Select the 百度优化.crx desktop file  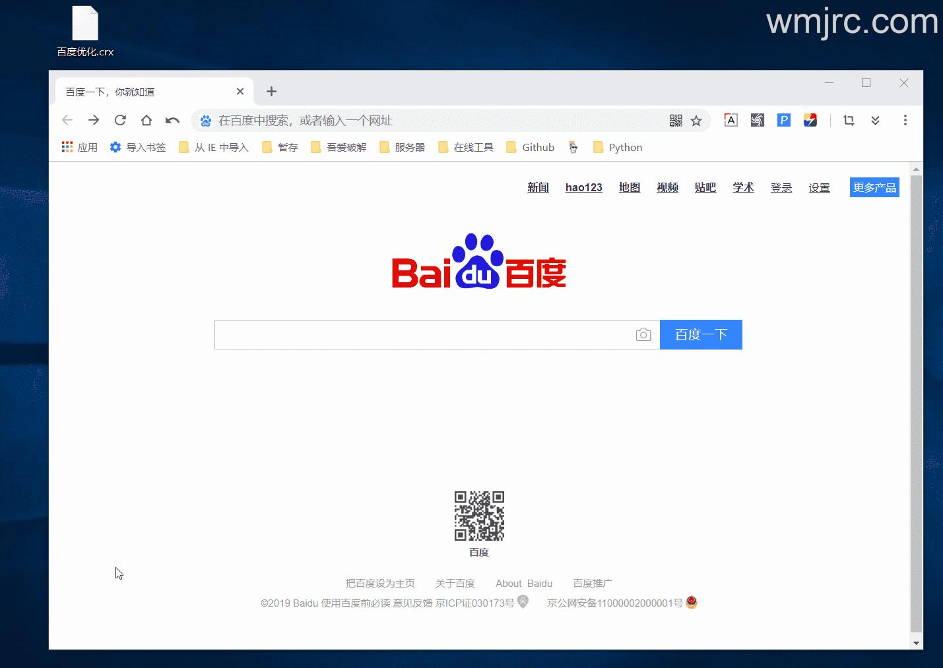pos(85,32)
